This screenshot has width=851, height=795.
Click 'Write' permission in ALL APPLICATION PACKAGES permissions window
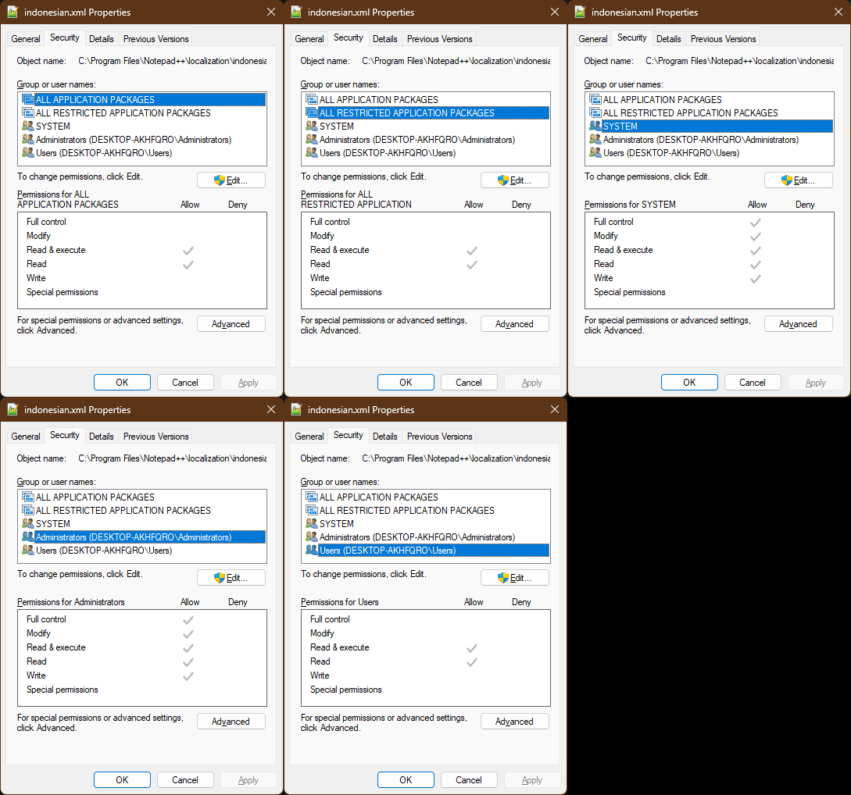click(x=36, y=278)
